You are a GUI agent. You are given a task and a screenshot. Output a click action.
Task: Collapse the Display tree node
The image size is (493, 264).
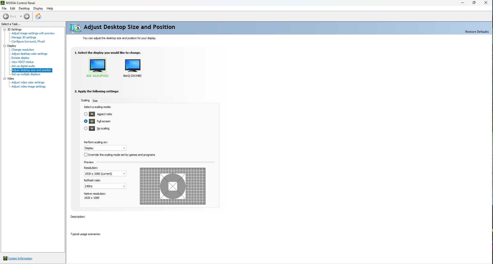5,46
